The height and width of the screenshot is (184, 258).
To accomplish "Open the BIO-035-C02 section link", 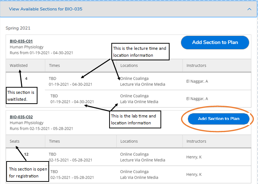I will (21, 117).
